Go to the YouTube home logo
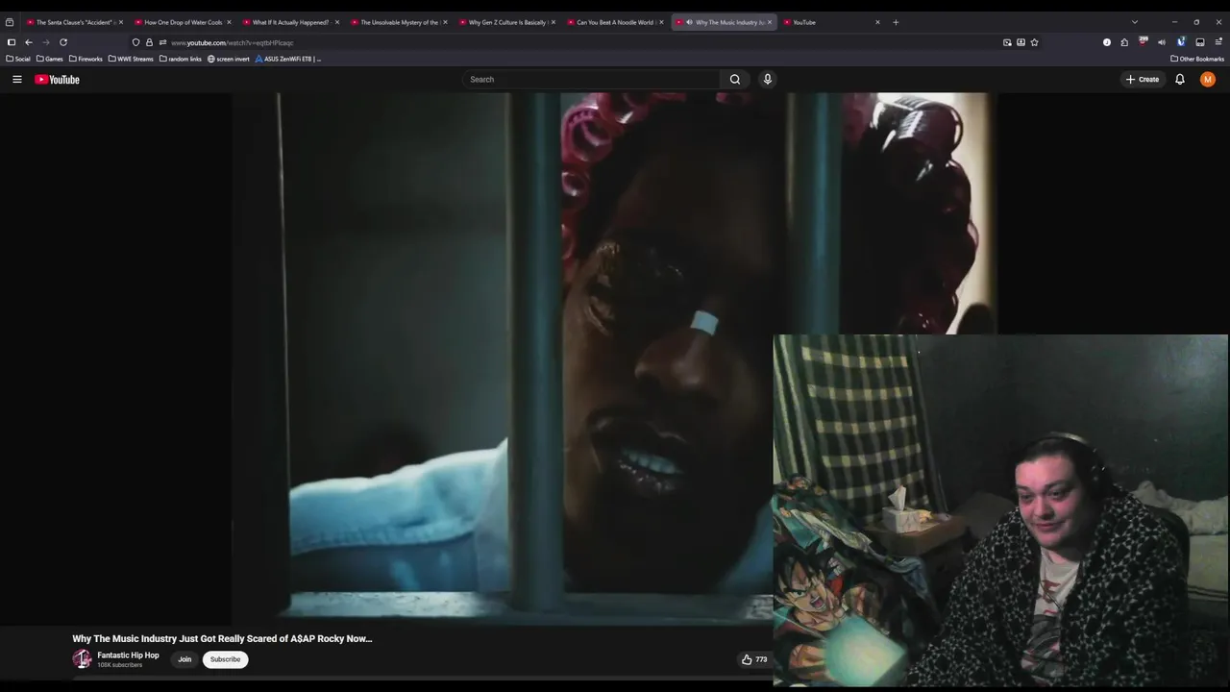Image resolution: width=1230 pixels, height=692 pixels. 57,80
